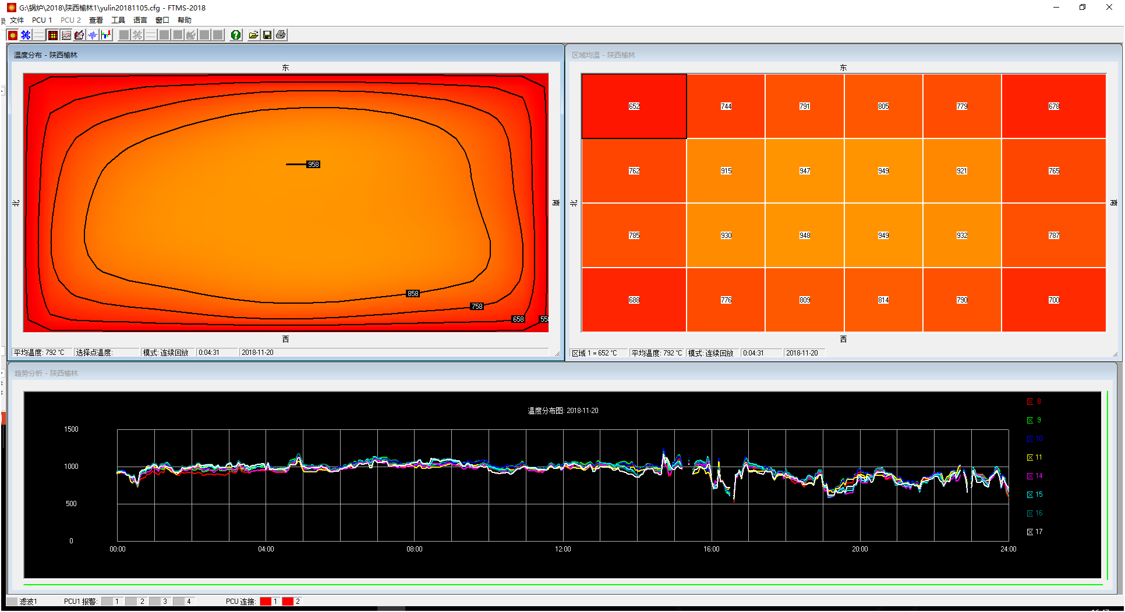The width and height of the screenshot is (1125, 612).
Task: Toggle trend series 9 checkbox
Action: tap(1030, 420)
